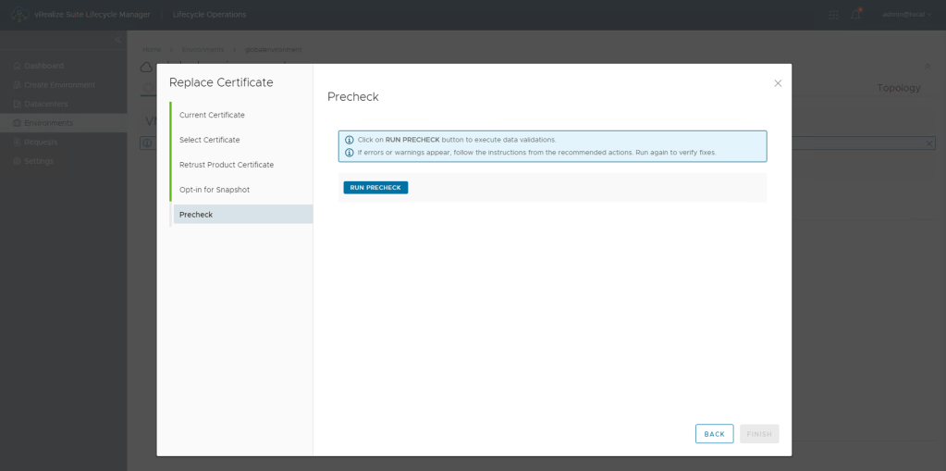
Task: Close the Replace Certificate dialog
Action: (778, 83)
